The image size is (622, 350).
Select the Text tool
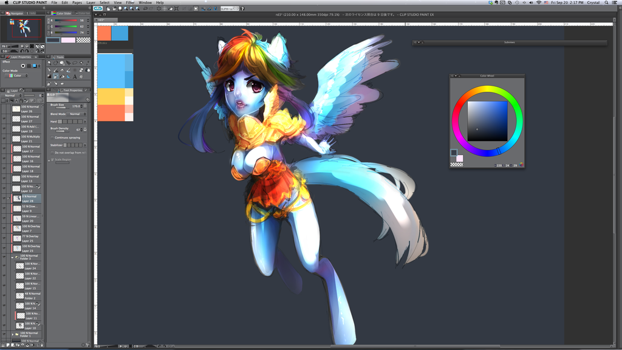coord(75,77)
